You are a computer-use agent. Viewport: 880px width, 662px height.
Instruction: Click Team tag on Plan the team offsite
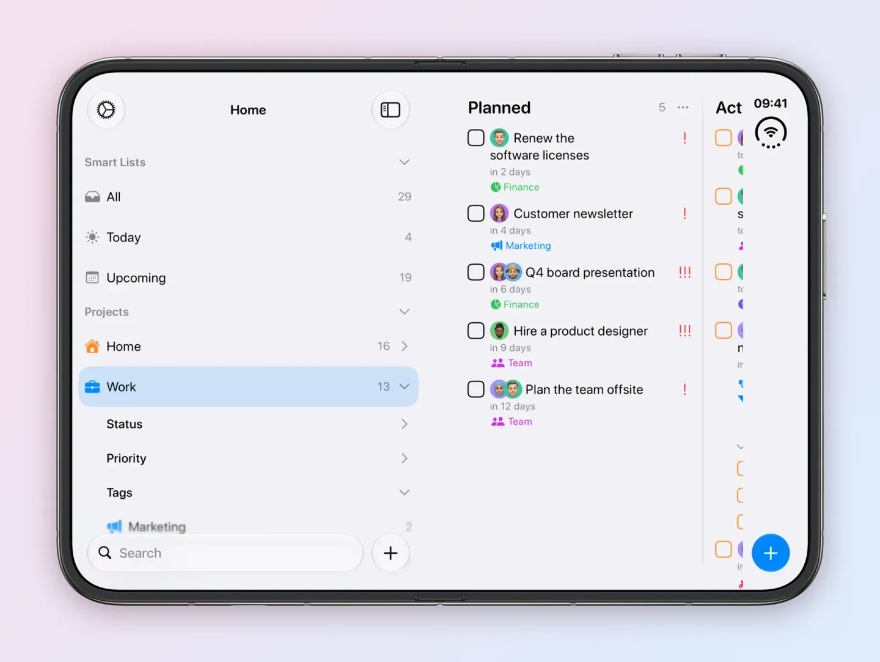click(x=512, y=422)
